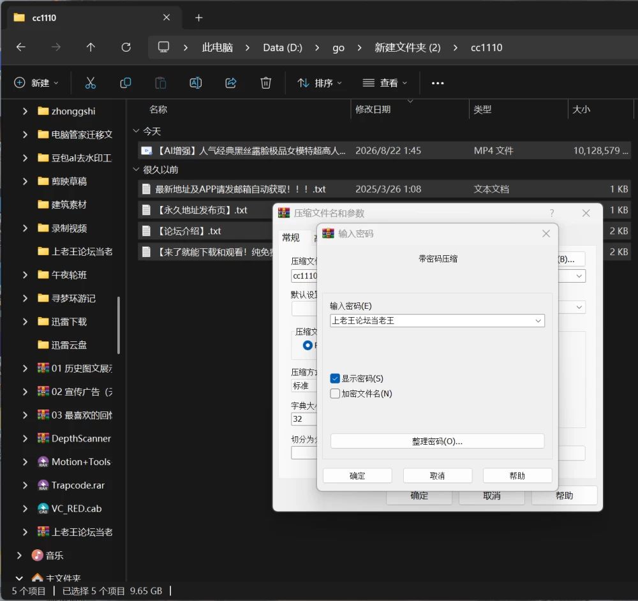This screenshot has height=601, width=638.
Task: Select the archive format radio button
Action: point(308,345)
